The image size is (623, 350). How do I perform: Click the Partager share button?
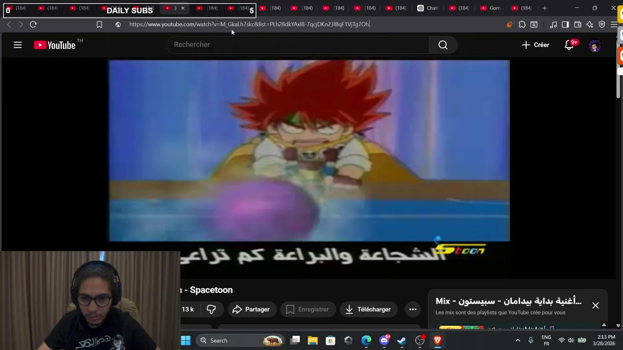pos(251,309)
